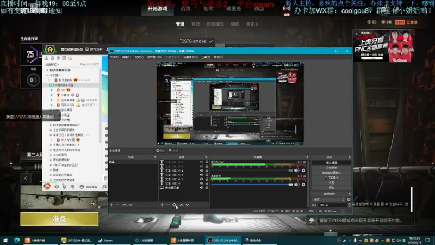435x245 pixels.
Task: Open the search icon in the YY window toolbar
Action: [70, 58]
